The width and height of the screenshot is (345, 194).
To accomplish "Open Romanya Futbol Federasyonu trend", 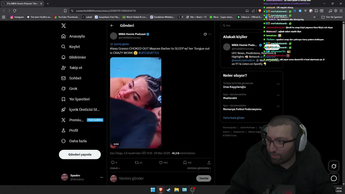I will 242,109.
